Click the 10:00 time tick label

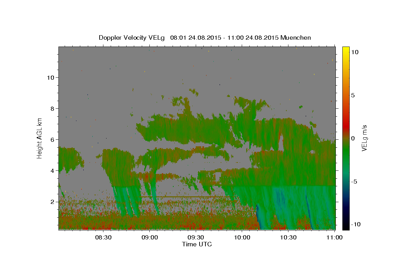click(x=242, y=237)
